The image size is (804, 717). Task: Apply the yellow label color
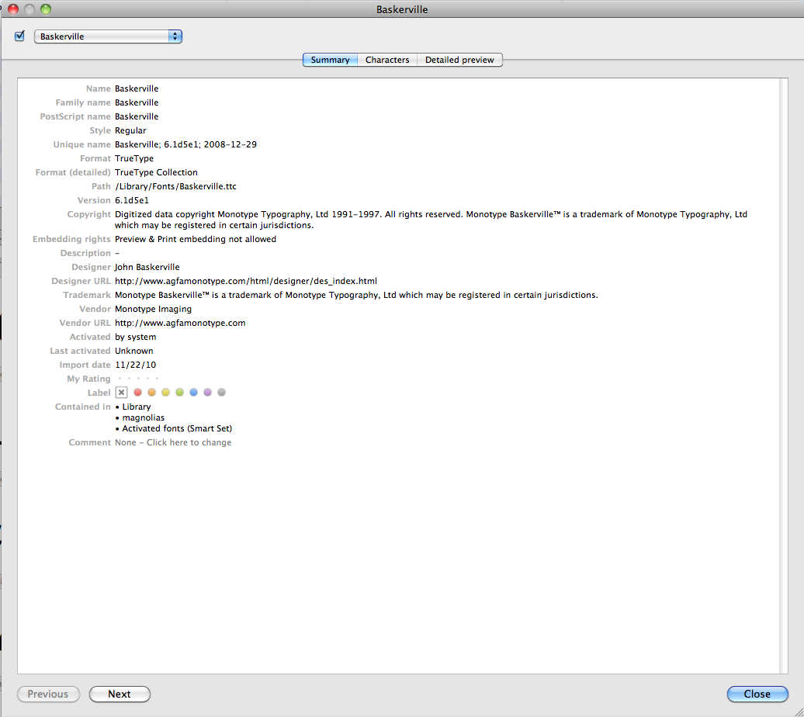[x=165, y=393]
